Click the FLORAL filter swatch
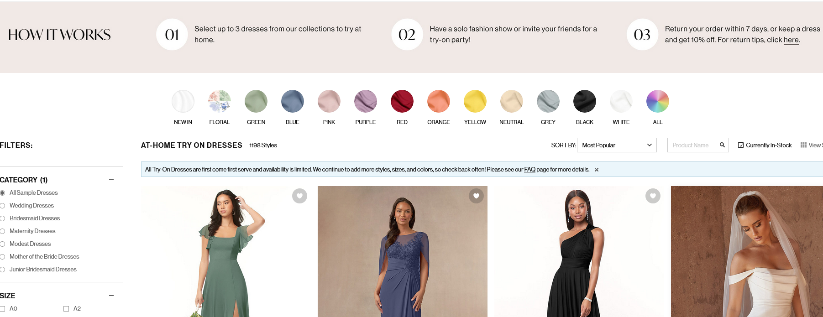This screenshot has width=823, height=317. pos(219,101)
